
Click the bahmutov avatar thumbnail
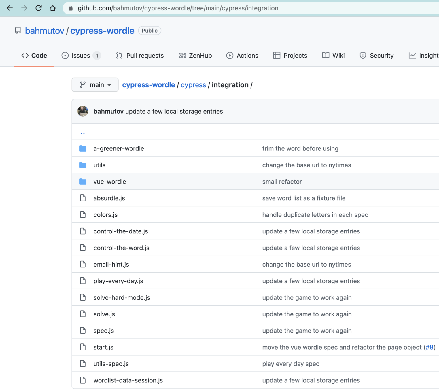tap(83, 111)
